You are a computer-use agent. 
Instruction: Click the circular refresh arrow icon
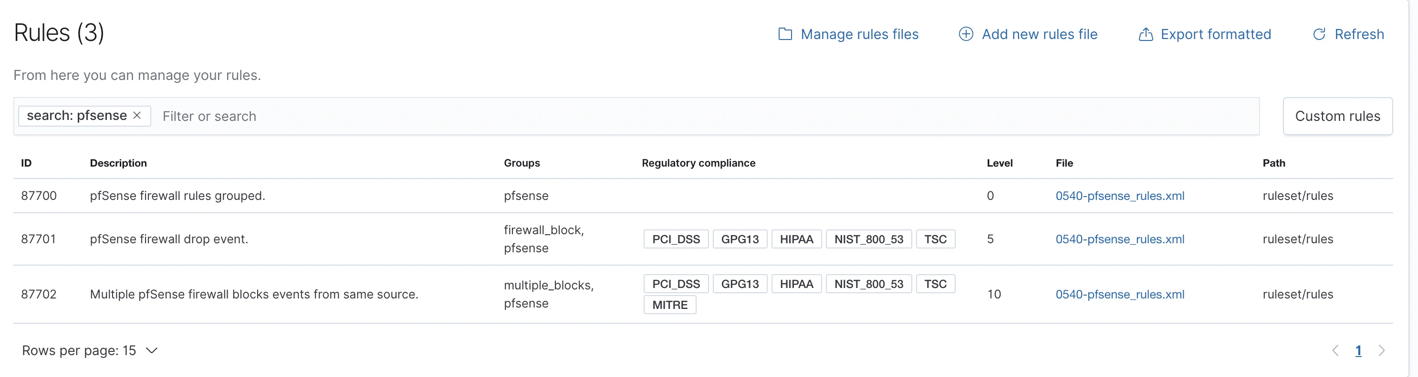click(1319, 34)
